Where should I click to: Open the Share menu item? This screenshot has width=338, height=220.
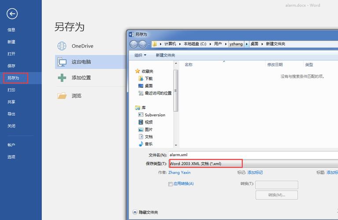(11, 102)
